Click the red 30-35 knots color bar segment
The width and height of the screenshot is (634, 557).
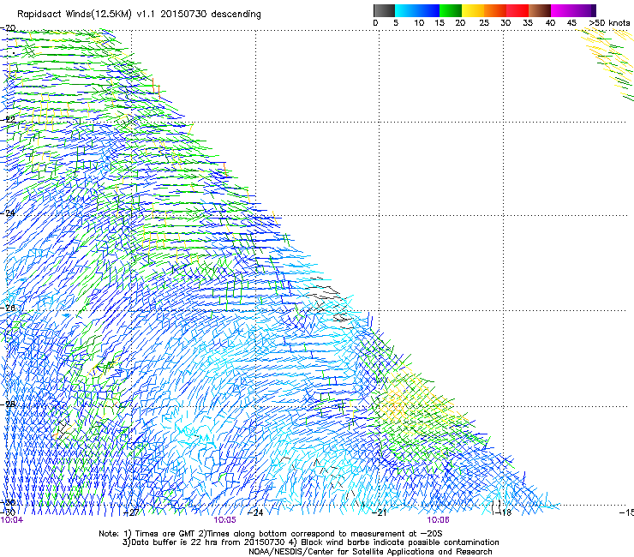[x=517, y=10]
